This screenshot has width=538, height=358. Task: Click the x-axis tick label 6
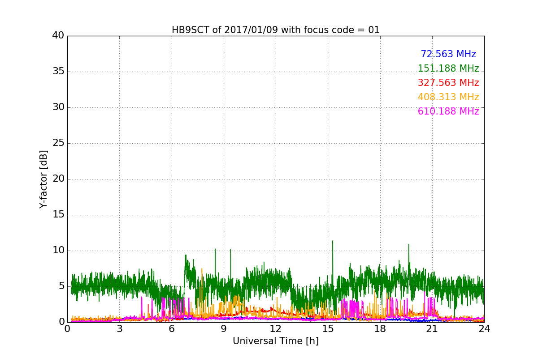coord(172,329)
